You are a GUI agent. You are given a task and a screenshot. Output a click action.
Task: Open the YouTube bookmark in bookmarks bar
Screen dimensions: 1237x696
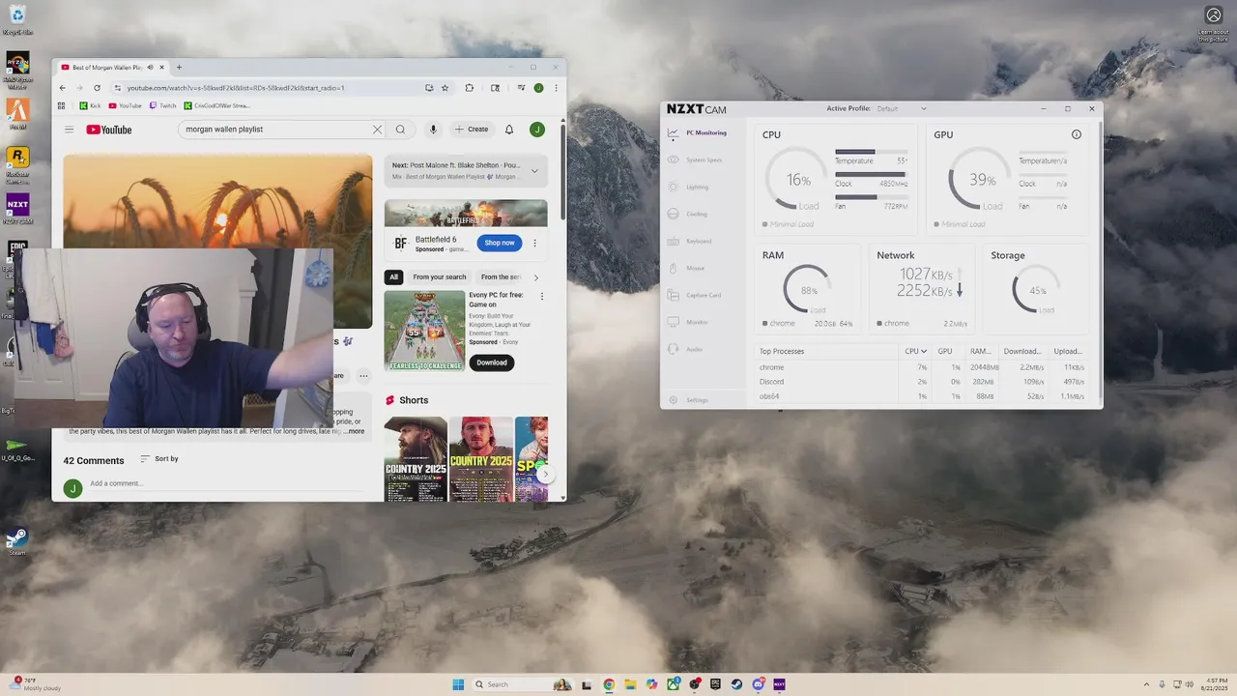[x=126, y=105]
